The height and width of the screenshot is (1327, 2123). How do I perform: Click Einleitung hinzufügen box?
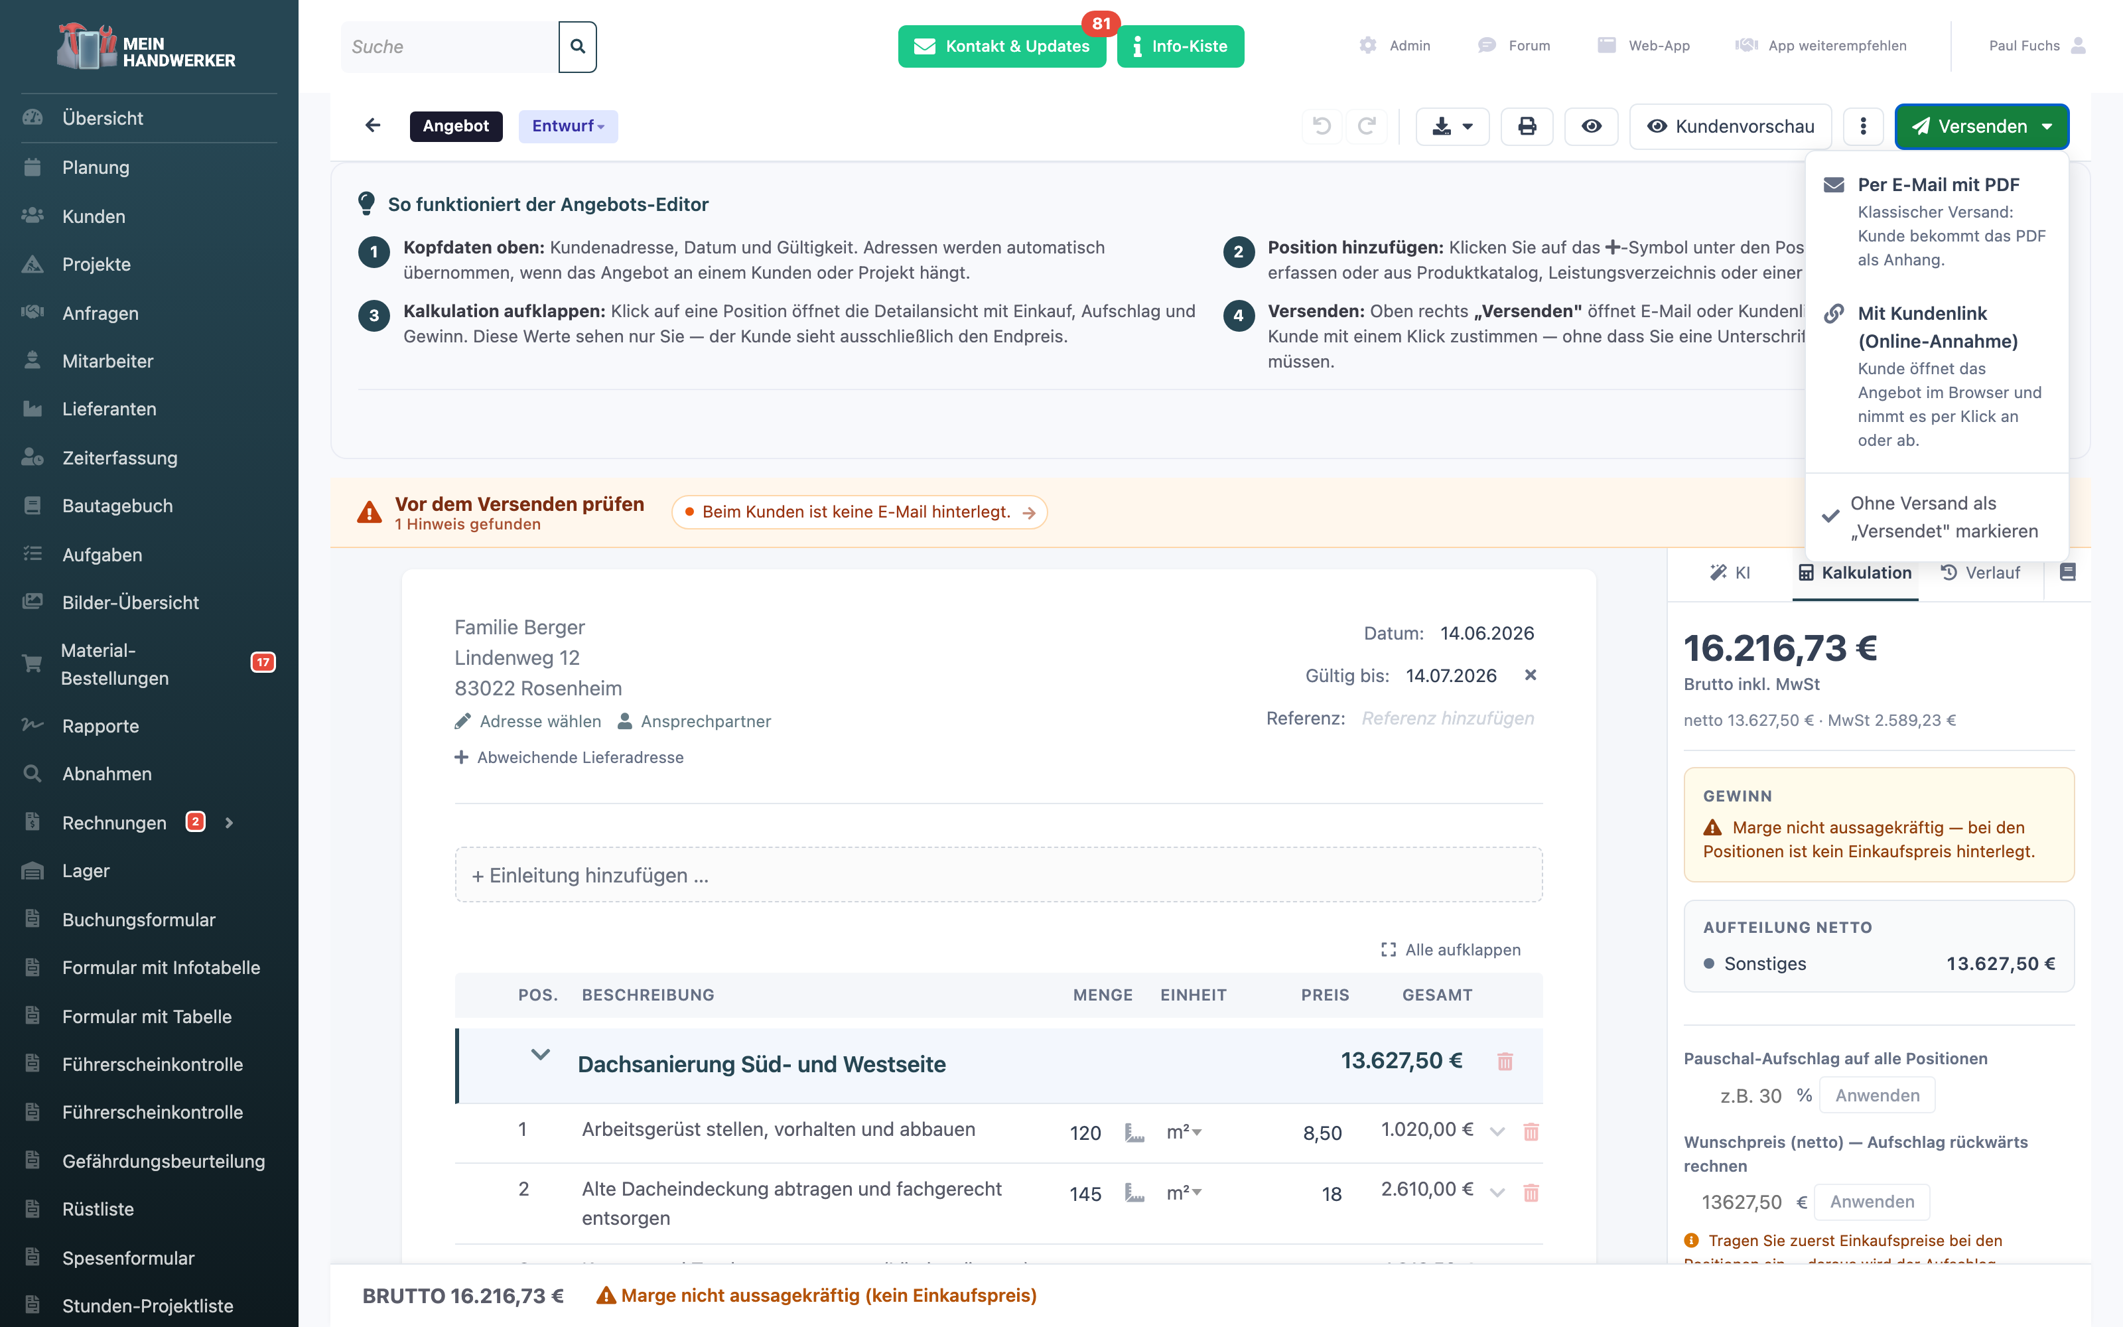(998, 875)
